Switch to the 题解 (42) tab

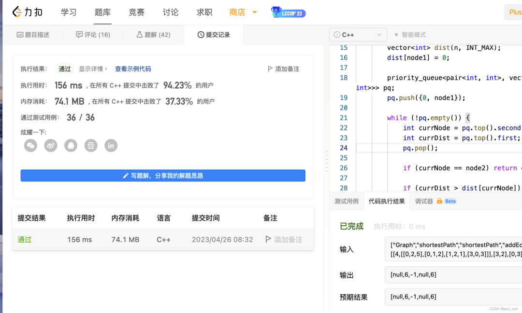(153, 34)
